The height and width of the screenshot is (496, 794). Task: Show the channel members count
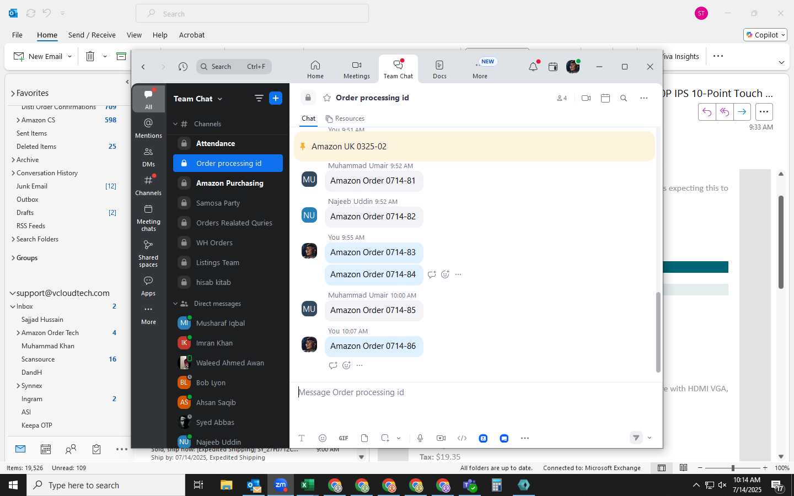click(562, 98)
